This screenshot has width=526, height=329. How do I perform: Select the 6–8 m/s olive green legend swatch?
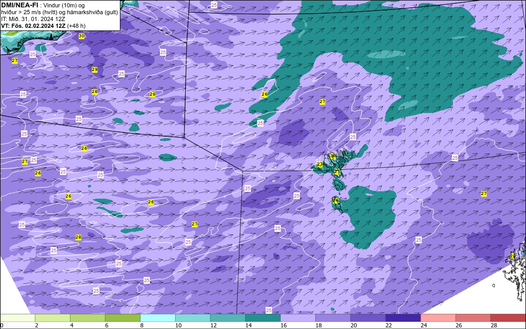point(123,317)
